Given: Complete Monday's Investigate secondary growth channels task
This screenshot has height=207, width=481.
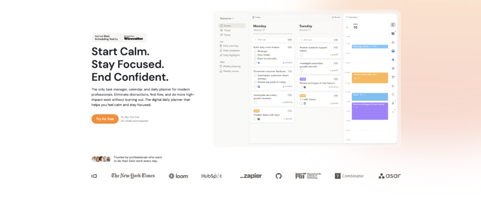Looking at the screenshot, I should [x=255, y=102].
